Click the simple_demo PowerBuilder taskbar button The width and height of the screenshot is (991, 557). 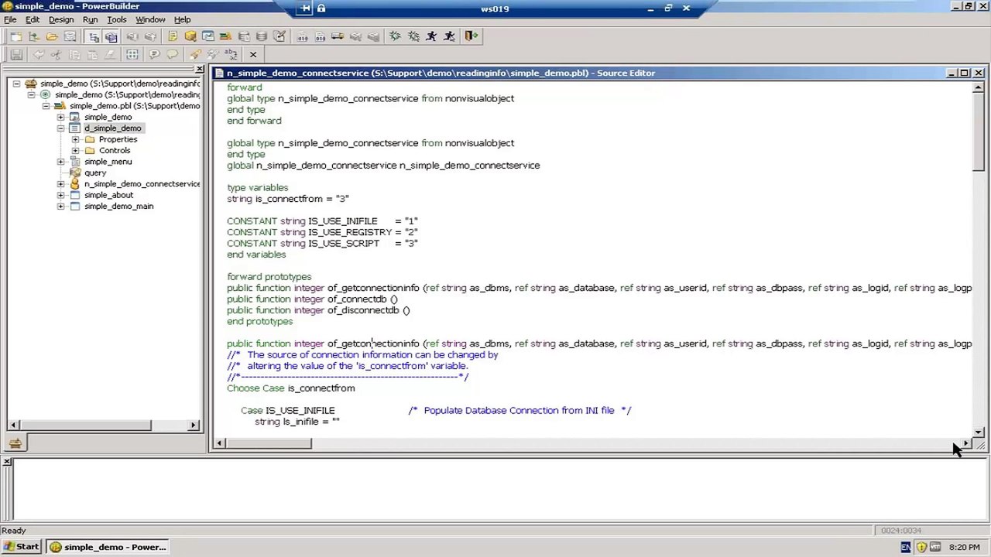tap(108, 547)
